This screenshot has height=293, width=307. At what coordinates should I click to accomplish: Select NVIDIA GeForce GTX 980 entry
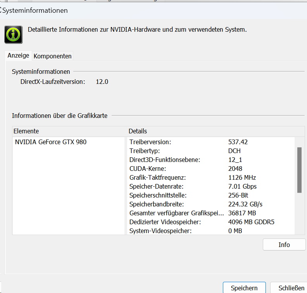tap(51, 142)
